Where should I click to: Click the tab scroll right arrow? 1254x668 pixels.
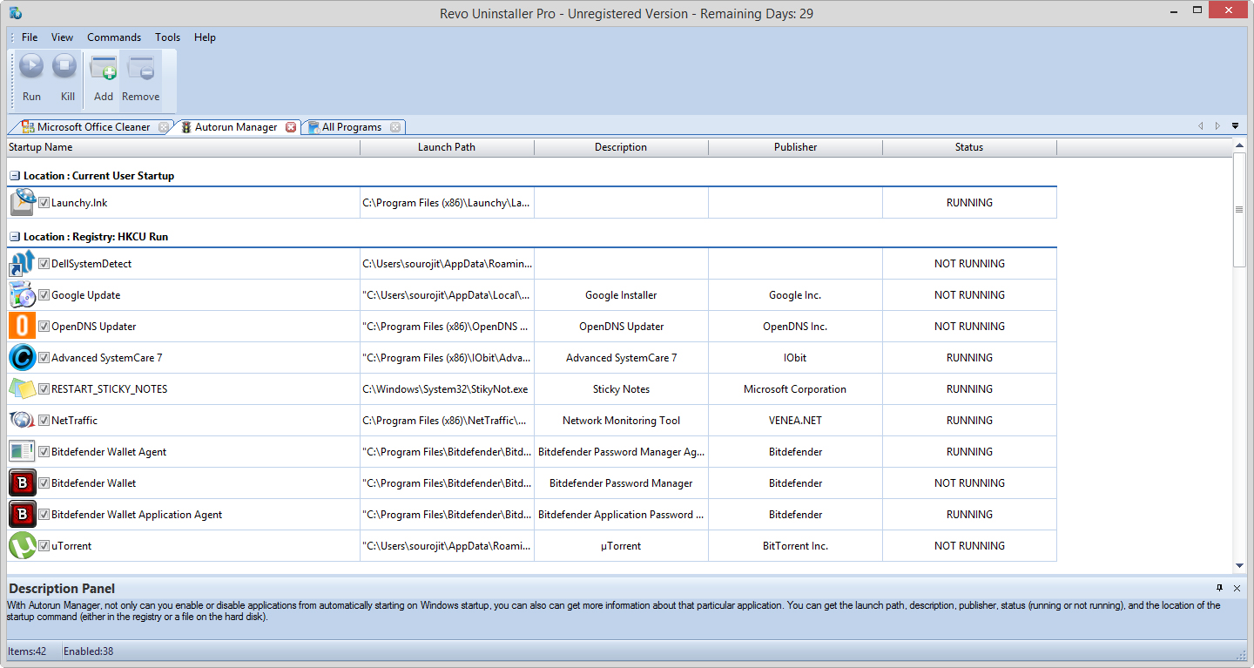point(1217,126)
